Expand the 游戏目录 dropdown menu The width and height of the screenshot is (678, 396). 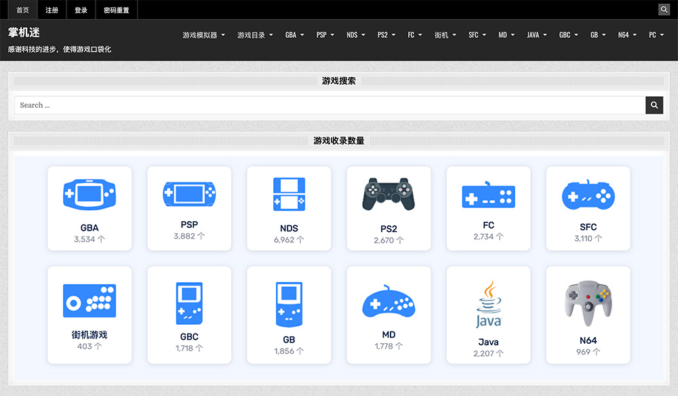click(255, 35)
